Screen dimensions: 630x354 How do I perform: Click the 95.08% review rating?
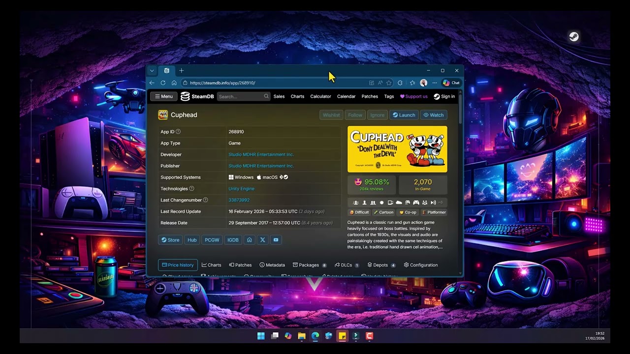(x=372, y=184)
